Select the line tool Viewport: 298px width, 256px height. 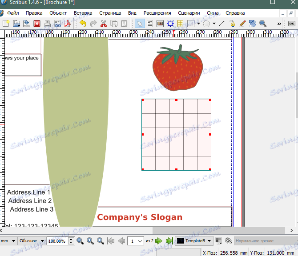pyautogui.click(x=222, y=24)
